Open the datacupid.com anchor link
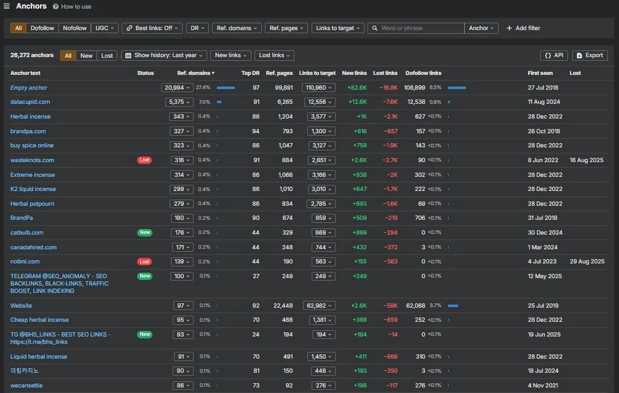Image resolution: width=619 pixels, height=393 pixels. pyautogui.click(x=30, y=102)
